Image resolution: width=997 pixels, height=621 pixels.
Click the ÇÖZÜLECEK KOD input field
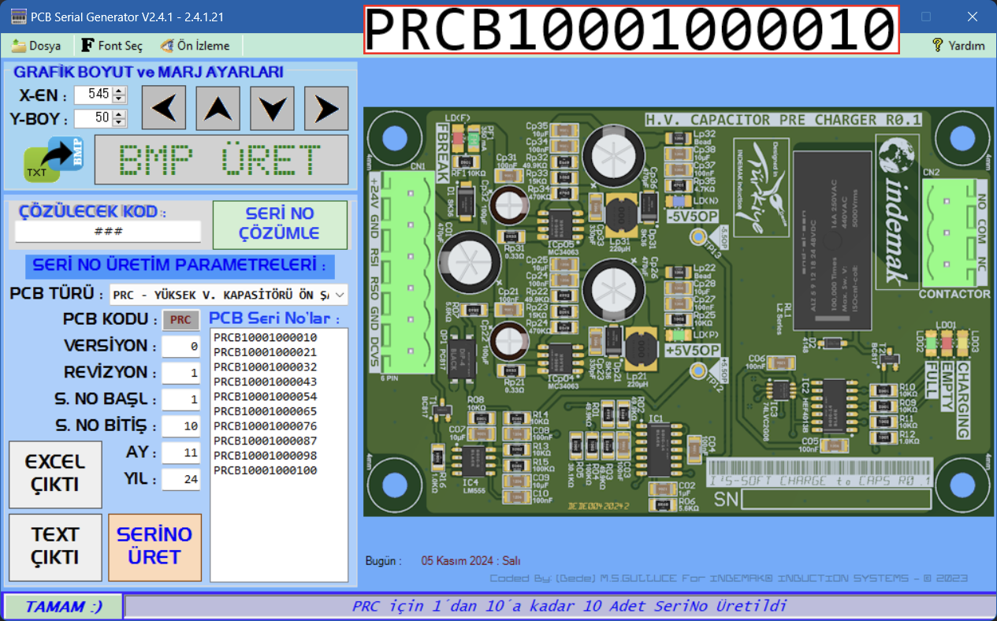coord(108,232)
